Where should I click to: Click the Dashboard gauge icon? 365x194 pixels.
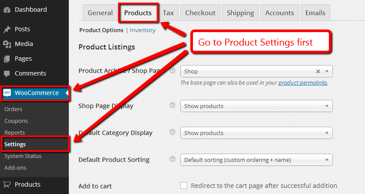pyautogui.click(x=7, y=10)
